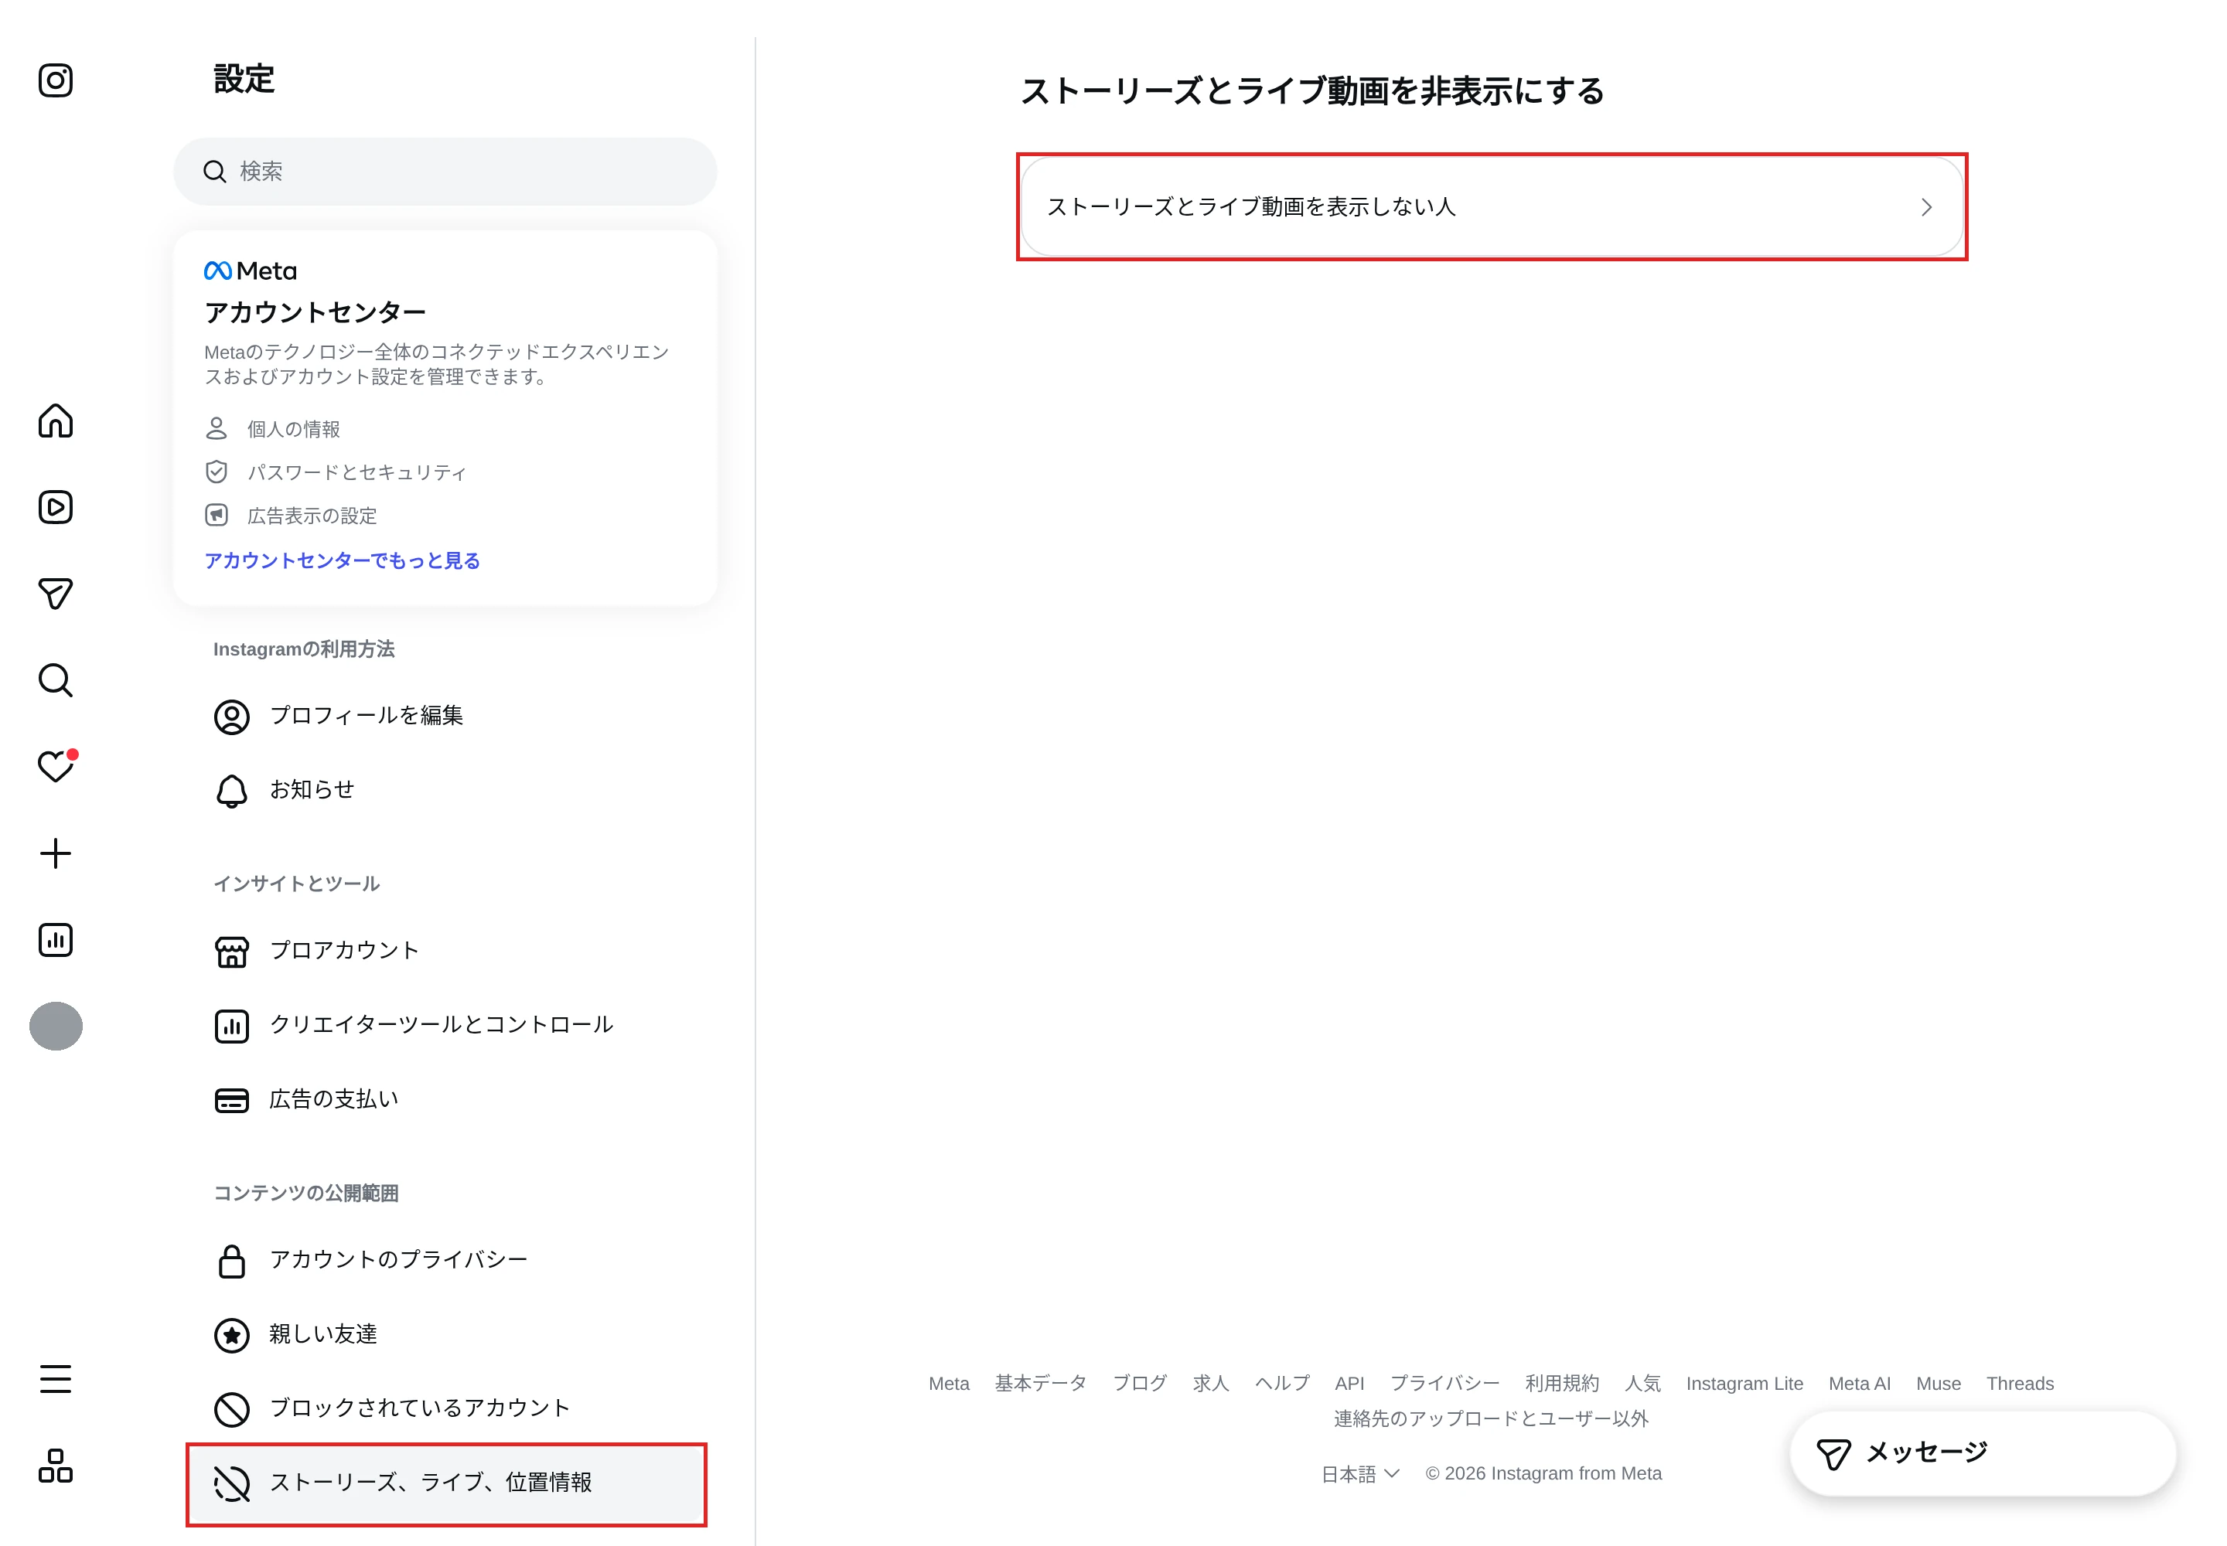This screenshot has height=1546, width=2227.
Task: Click the 基本データ footer link
Action: pos(1041,1384)
